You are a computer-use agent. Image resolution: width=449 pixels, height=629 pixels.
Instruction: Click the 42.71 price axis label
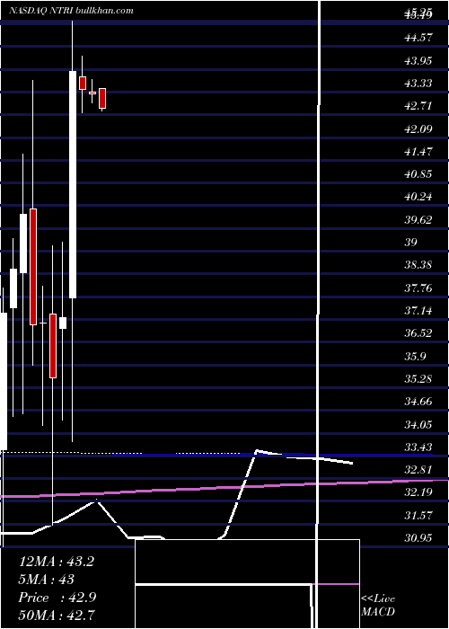tap(418, 106)
